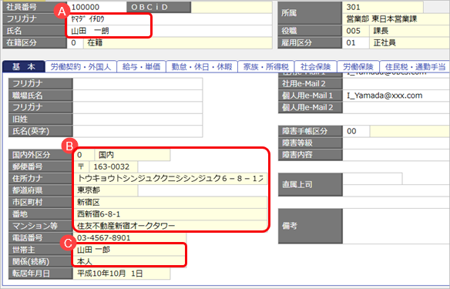The width and height of the screenshot is (450, 289).
Task: Click the 社員番号 field showing 100000
Action: [x=97, y=7]
